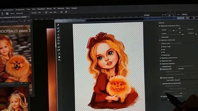Image resolution: width=198 pixels, height=111 pixels.
Task: Collapse the Параметры инструмента Кисть section
Action: pos(159,26)
